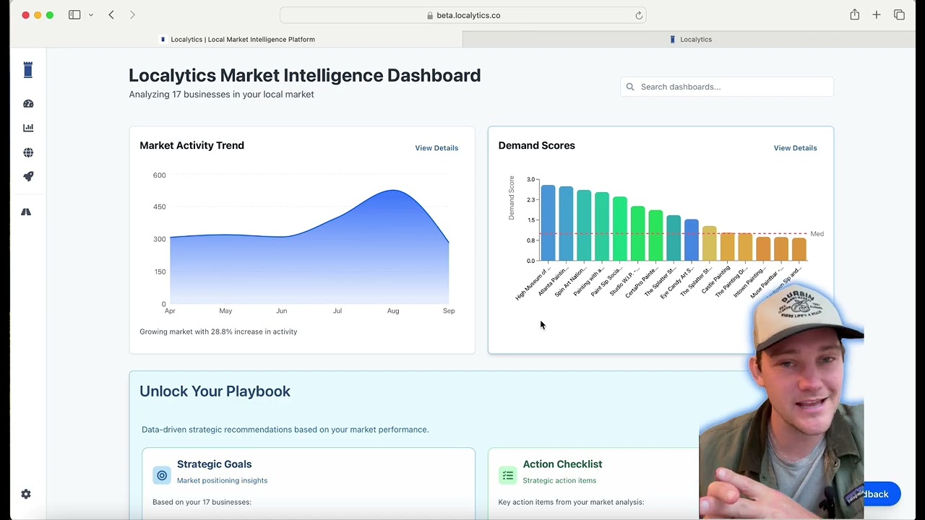Open the dashboard gauge icon in sidebar
The width and height of the screenshot is (925, 520).
[28, 103]
